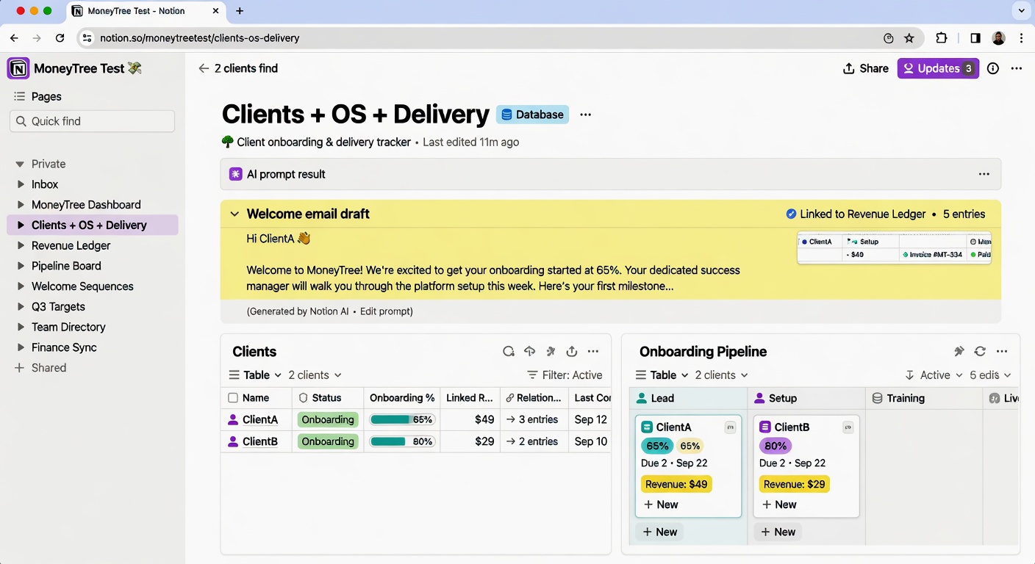Click the browser address bar URL
The height and width of the screenshot is (564, 1035).
(x=200, y=38)
